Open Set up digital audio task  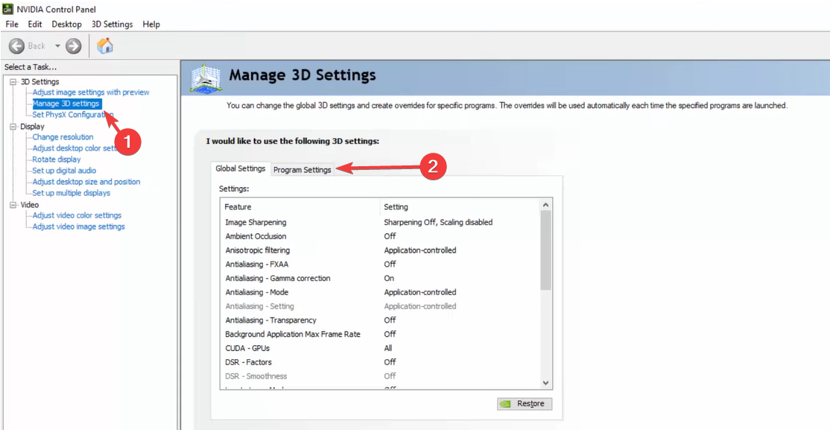coord(64,171)
